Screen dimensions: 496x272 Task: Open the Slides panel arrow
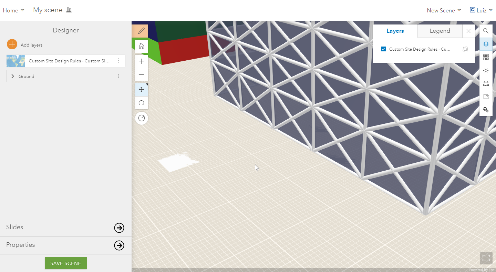point(119,228)
